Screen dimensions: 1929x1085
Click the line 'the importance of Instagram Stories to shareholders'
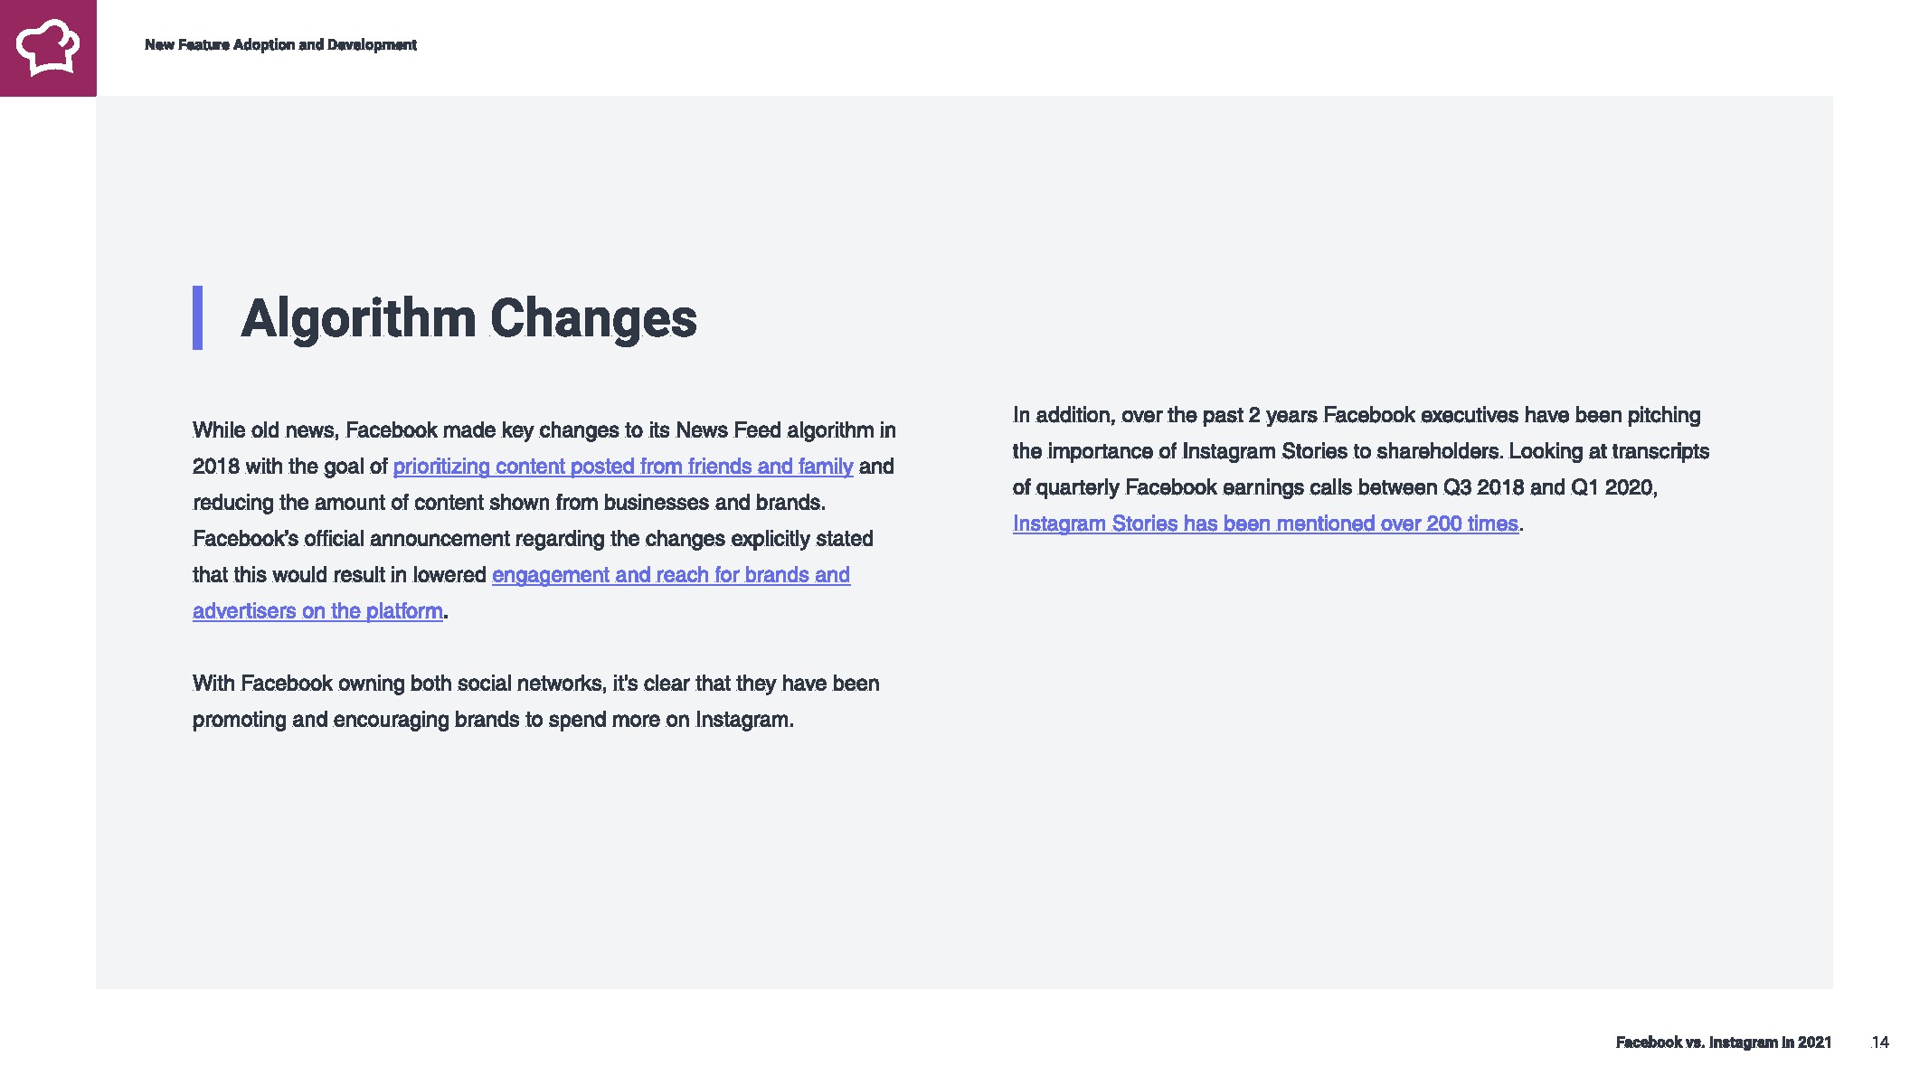(x=1361, y=451)
